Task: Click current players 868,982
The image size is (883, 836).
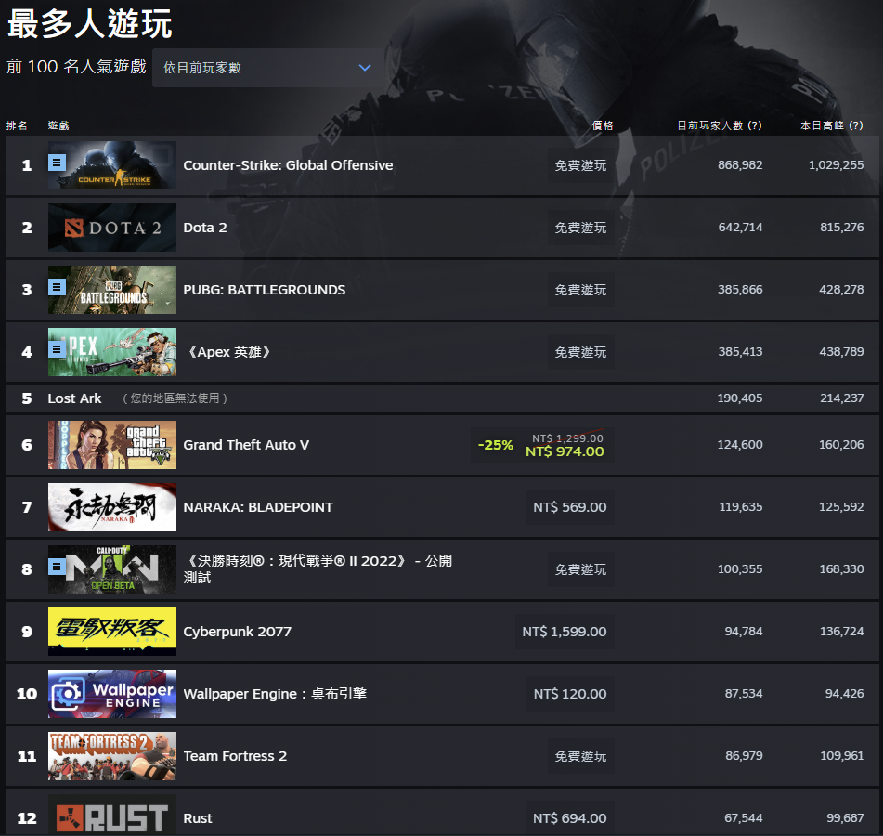Action: pyautogui.click(x=740, y=165)
